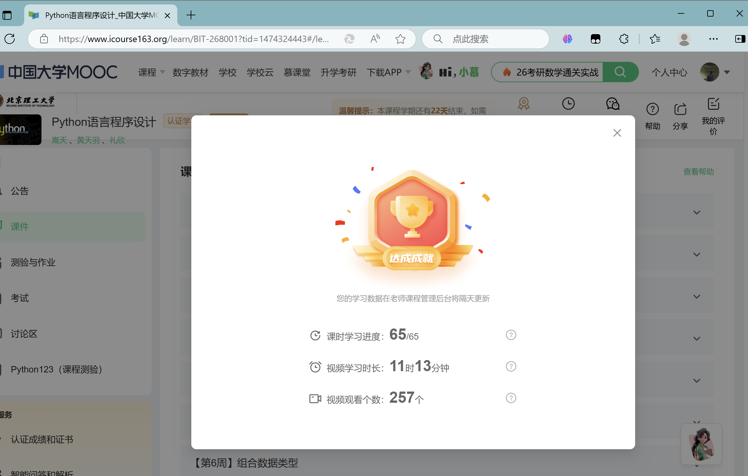Click help icon beside 视频学习时长
The height and width of the screenshot is (476, 748).
click(x=511, y=366)
